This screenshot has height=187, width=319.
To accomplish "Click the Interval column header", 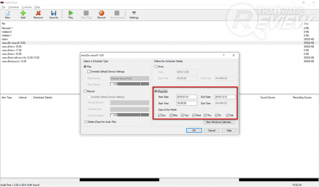I will pyautogui.click(x=23, y=98).
